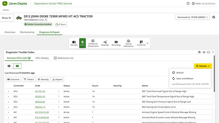Go to the Maintenance tab
Image resolution: width=219 pixels, height=123 pixels.
pos(27,32)
